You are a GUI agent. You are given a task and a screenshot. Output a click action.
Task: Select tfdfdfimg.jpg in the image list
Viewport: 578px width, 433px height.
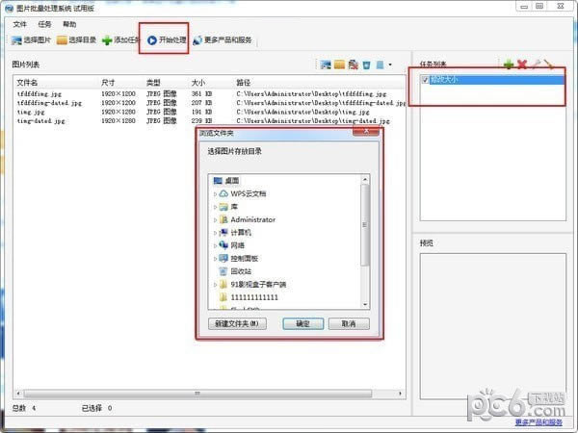point(39,94)
